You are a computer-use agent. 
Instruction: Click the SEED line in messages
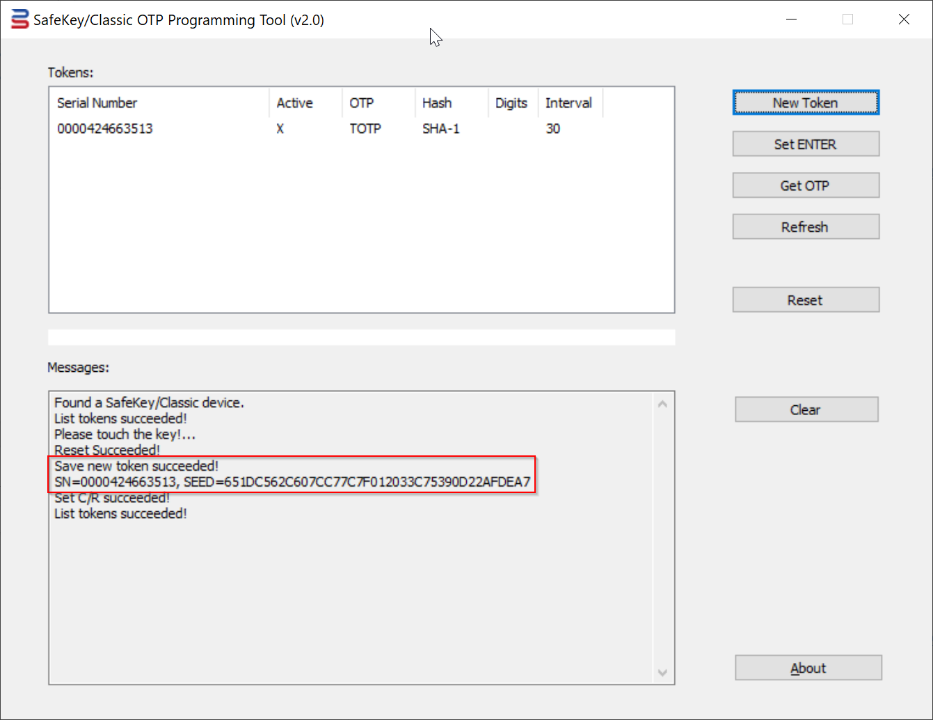click(292, 482)
